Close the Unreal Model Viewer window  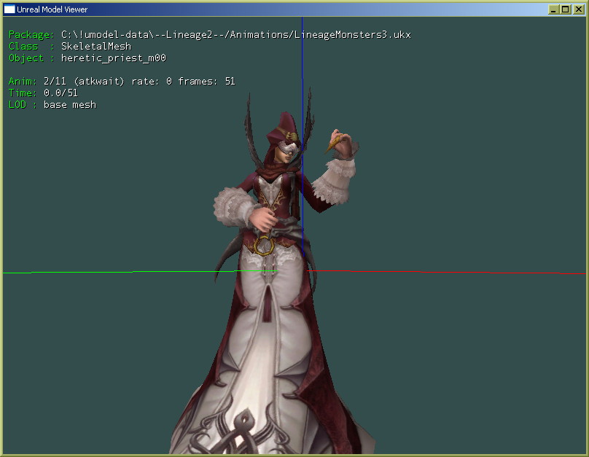tap(579, 9)
